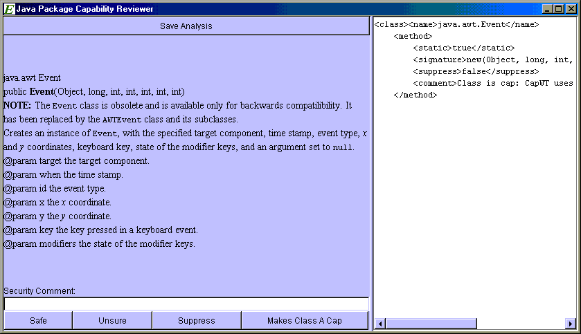Select the static true XML line
Viewport: 581px width, 334px height.
pos(463,48)
